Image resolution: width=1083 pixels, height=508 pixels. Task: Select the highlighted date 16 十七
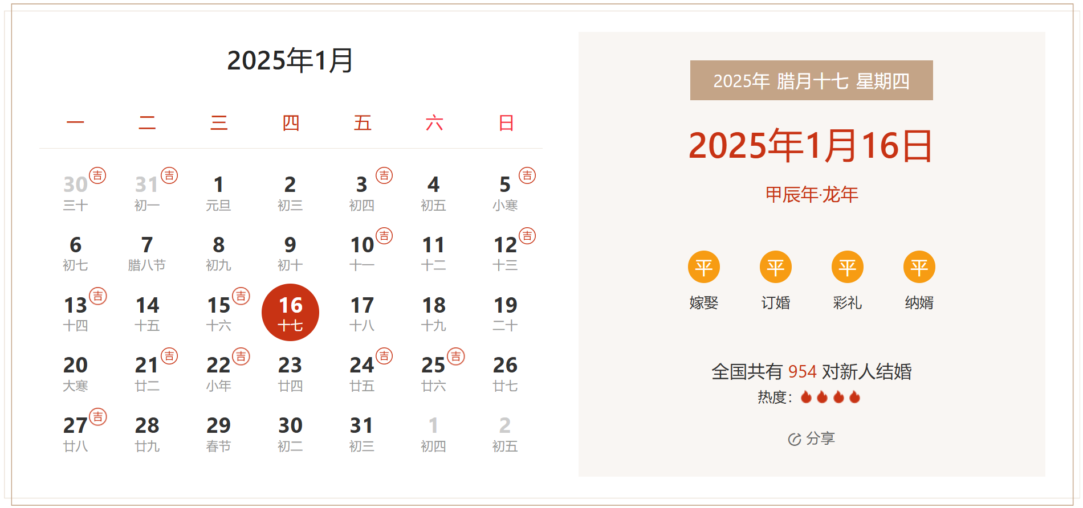pos(290,313)
